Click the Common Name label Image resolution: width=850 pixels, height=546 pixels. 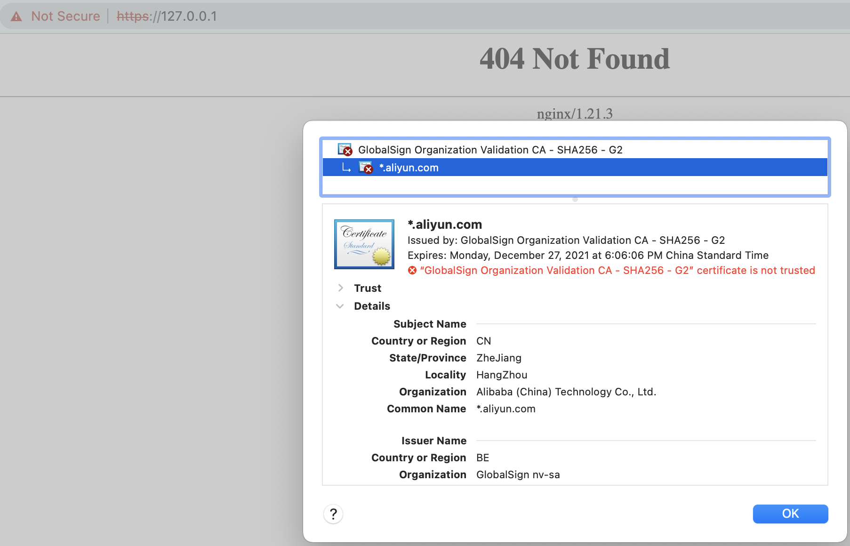(426, 409)
